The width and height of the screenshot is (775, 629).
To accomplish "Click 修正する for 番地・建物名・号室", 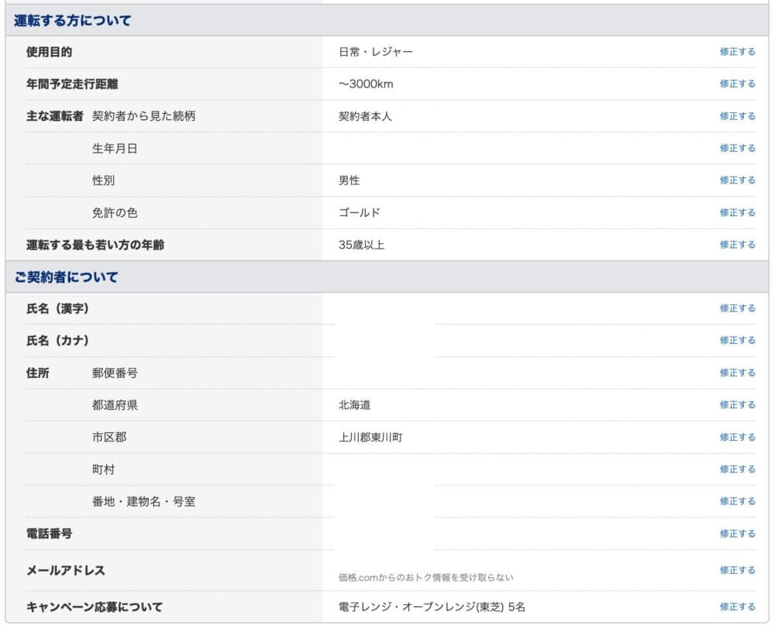I will [737, 501].
